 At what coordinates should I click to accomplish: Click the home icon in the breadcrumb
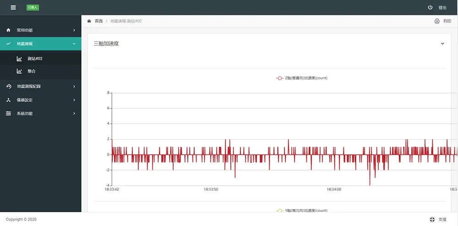(89, 21)
